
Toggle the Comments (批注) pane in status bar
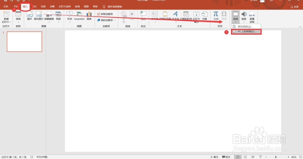(x=226, y=157)
